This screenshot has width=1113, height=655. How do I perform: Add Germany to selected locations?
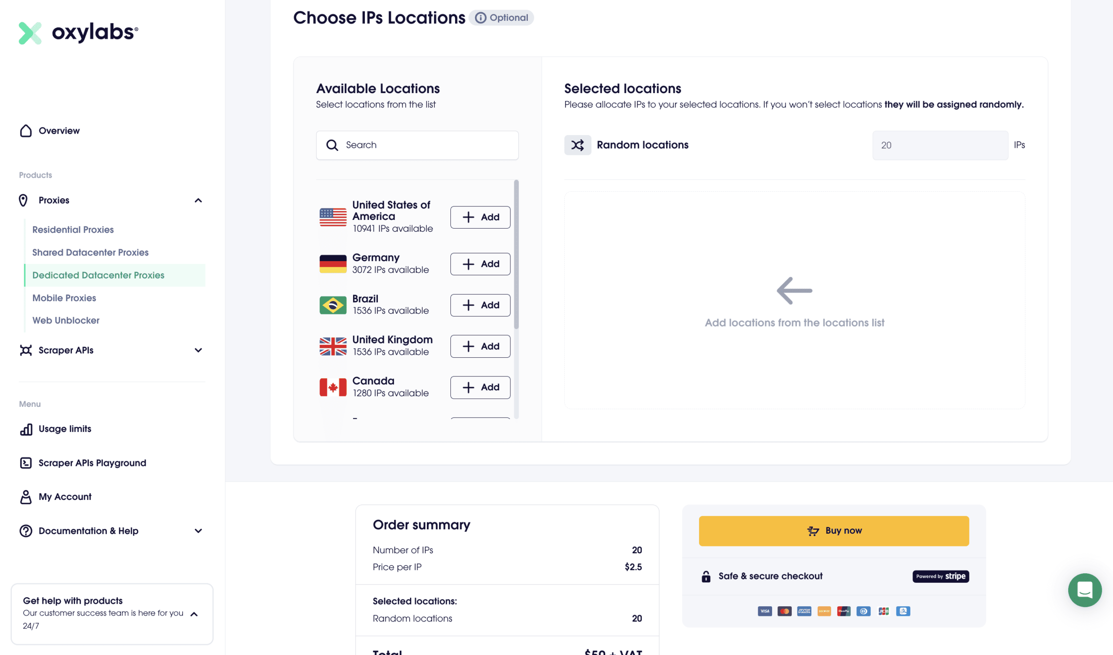click(480, 264)
